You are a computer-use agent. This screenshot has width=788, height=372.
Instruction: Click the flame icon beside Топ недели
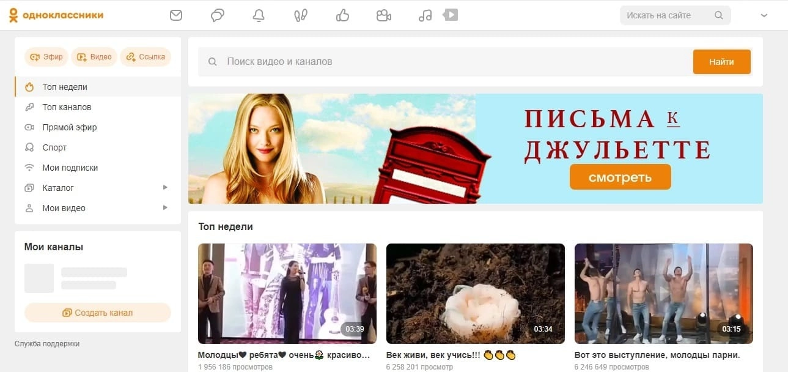[29, 87]
